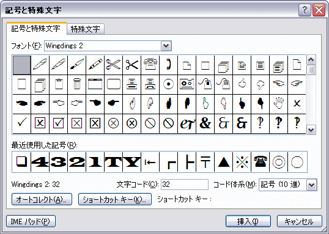Click the ショートカット キー(K)... button
The image size is (329, 234).
click(115, 199)
